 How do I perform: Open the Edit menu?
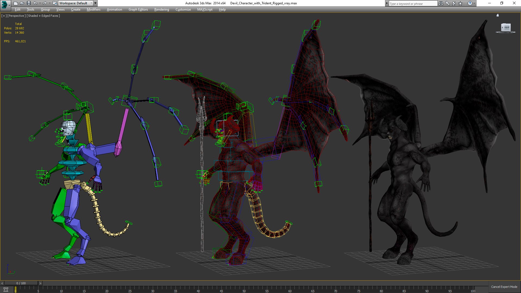(18, 9)
